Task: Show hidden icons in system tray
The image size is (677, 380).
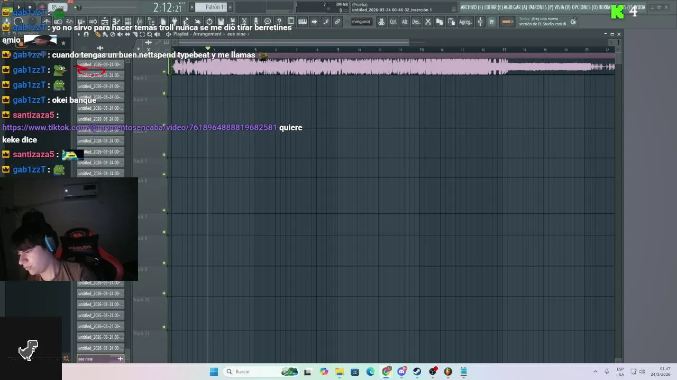Action: (595, 372)
